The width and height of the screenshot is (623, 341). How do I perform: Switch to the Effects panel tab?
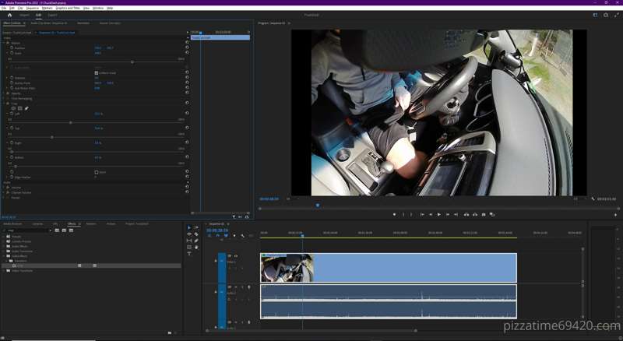pyautogui.click(x=72, y=223)
